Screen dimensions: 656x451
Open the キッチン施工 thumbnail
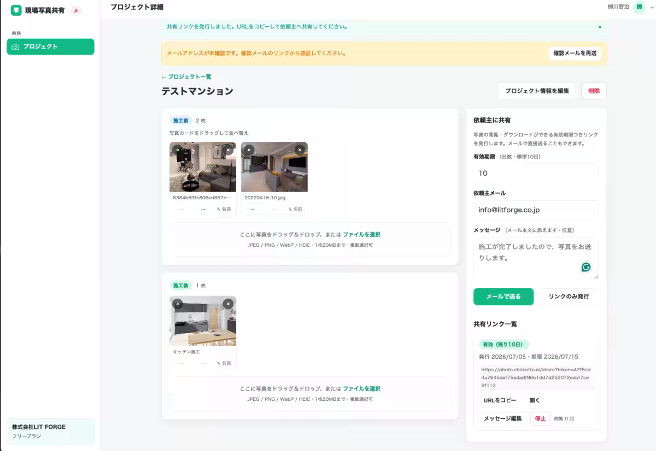coord(203,321)
